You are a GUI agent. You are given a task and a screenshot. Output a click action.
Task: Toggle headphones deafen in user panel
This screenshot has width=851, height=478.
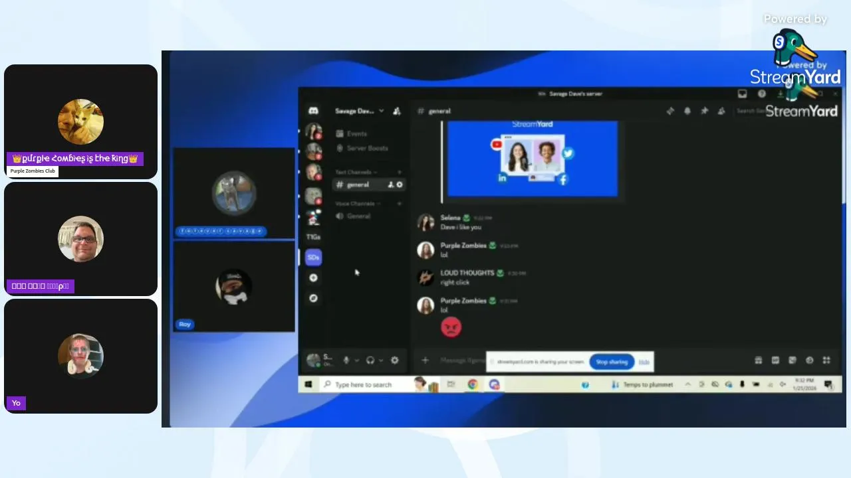pos(370,360)
